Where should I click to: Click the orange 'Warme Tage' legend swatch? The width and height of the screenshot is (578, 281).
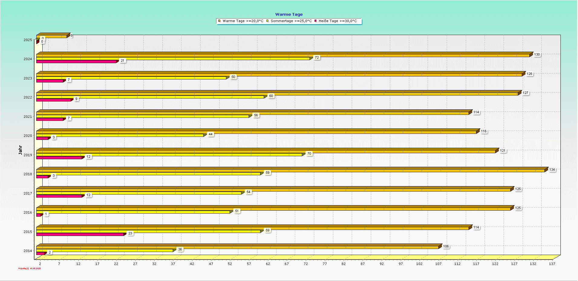point(219,21)
